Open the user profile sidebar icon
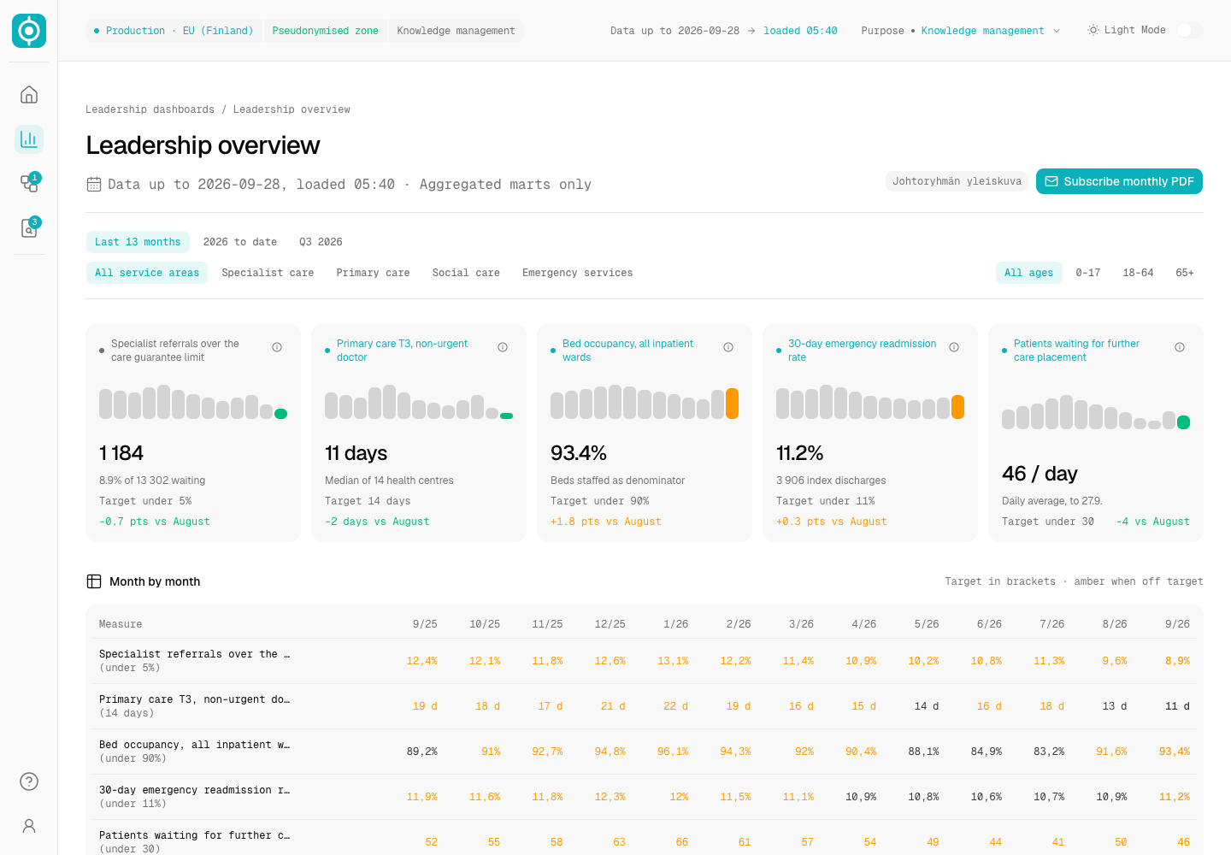The height and width of the screenshot is (855, 1231). tap(29, 826)
